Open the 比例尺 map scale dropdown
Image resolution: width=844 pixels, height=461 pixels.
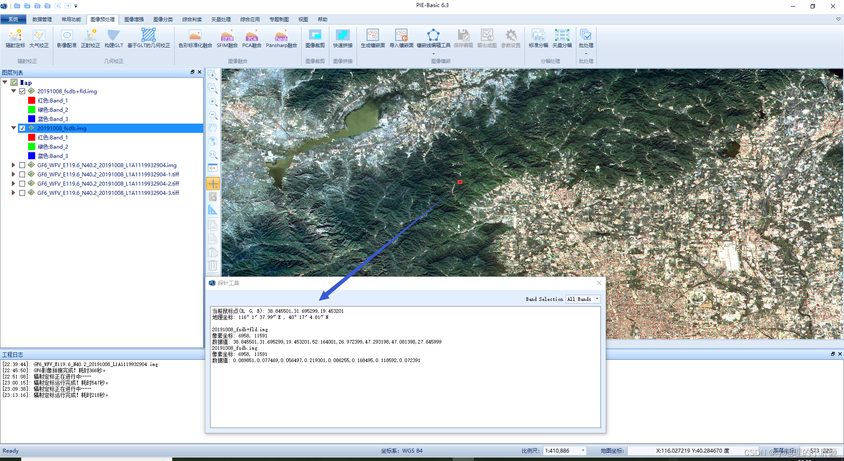pos(583,450)
